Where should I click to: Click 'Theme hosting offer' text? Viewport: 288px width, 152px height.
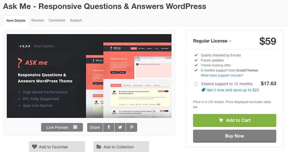point(216,65)
